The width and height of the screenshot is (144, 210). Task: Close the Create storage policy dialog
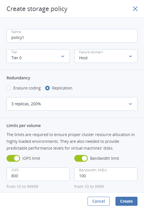[x=135, y=9]
